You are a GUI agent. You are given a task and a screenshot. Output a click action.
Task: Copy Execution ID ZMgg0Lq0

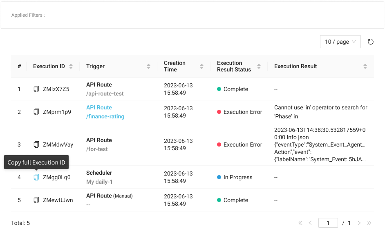[x=36, y=177]
